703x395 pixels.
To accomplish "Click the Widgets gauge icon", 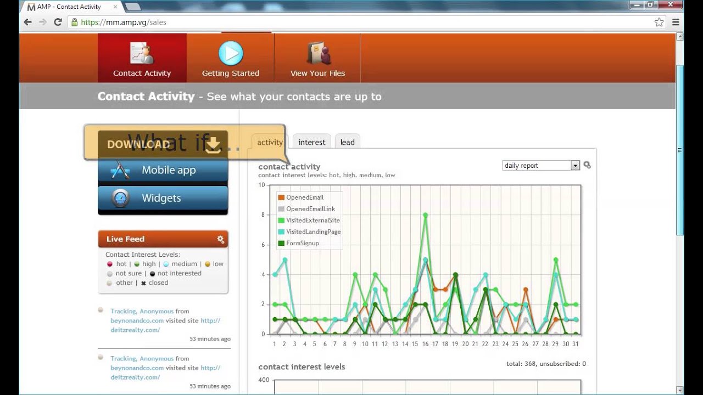I will coord(120,198).
